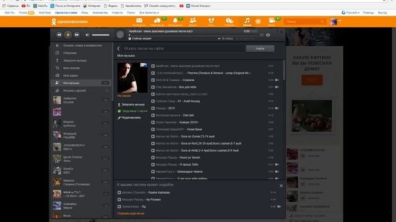396x222 pixels.
Task: Click the profile photo in Моя музыка
Action: (x=132, y=78)
